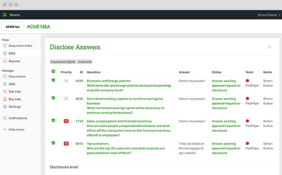Click the green Rooms logo icon
The width and height of the screenshot is (282, 175).
pos(5,15)
